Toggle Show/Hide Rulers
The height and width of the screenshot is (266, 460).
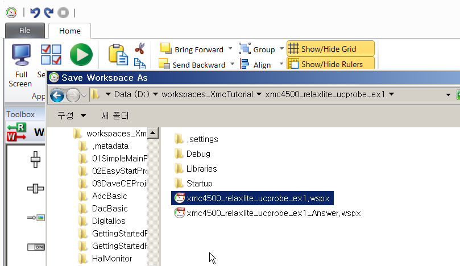pos(330,63)
